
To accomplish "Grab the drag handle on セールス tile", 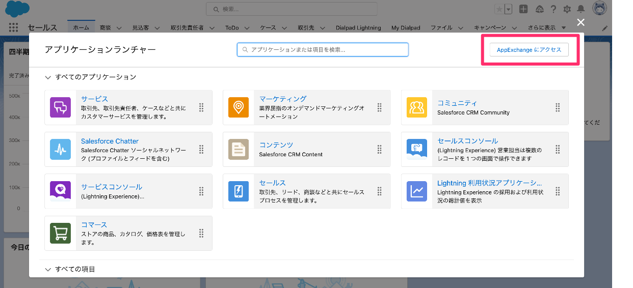I will pyautogui.click(x=379, y=191).
